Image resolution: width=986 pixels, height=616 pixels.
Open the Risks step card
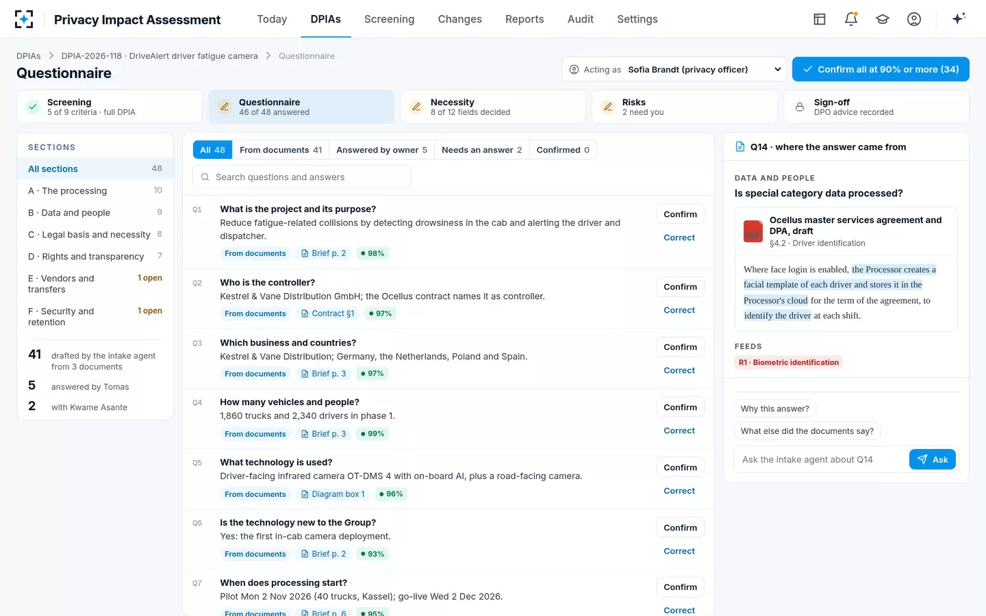[x=685, y=107]
